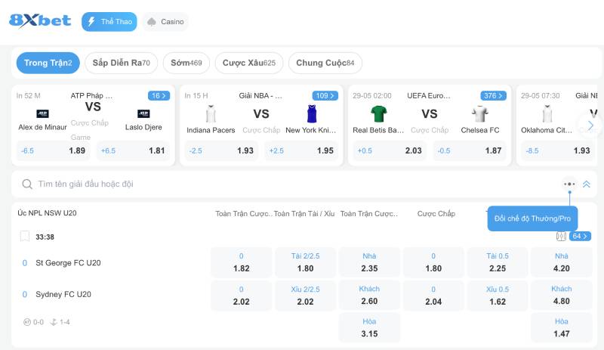This screenshot has height=350, width=604.
Task: Click the 8Xbet logo
Action: click(x=40, y=21)
